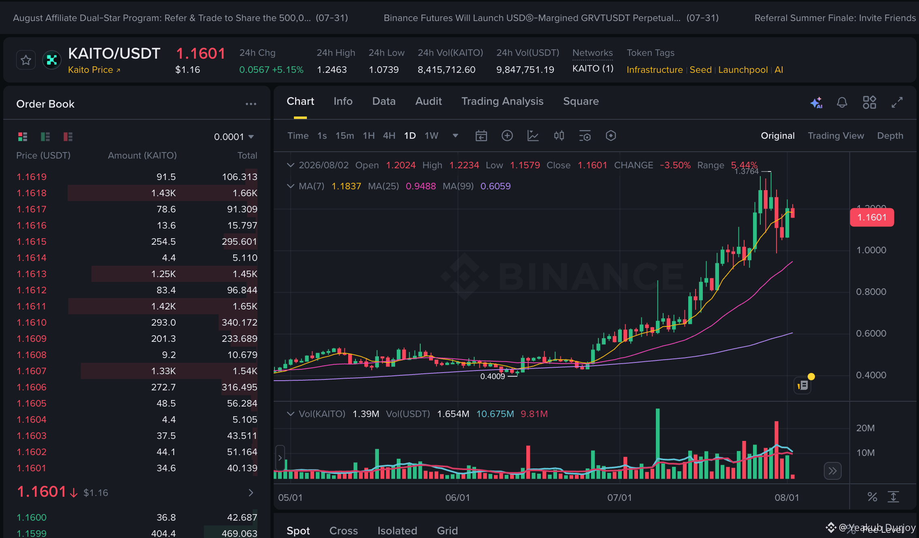Switch chart to Depth view
Image resolution: width=919 pixels, height=538 pixels.
coord(890,136)
